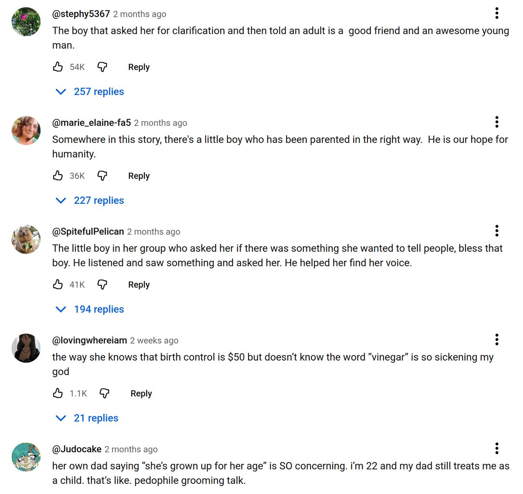This screenshot has height=494, width=523.
Task: Show the 227 replies
Action: pyautogui.click(x=90, y=201)
